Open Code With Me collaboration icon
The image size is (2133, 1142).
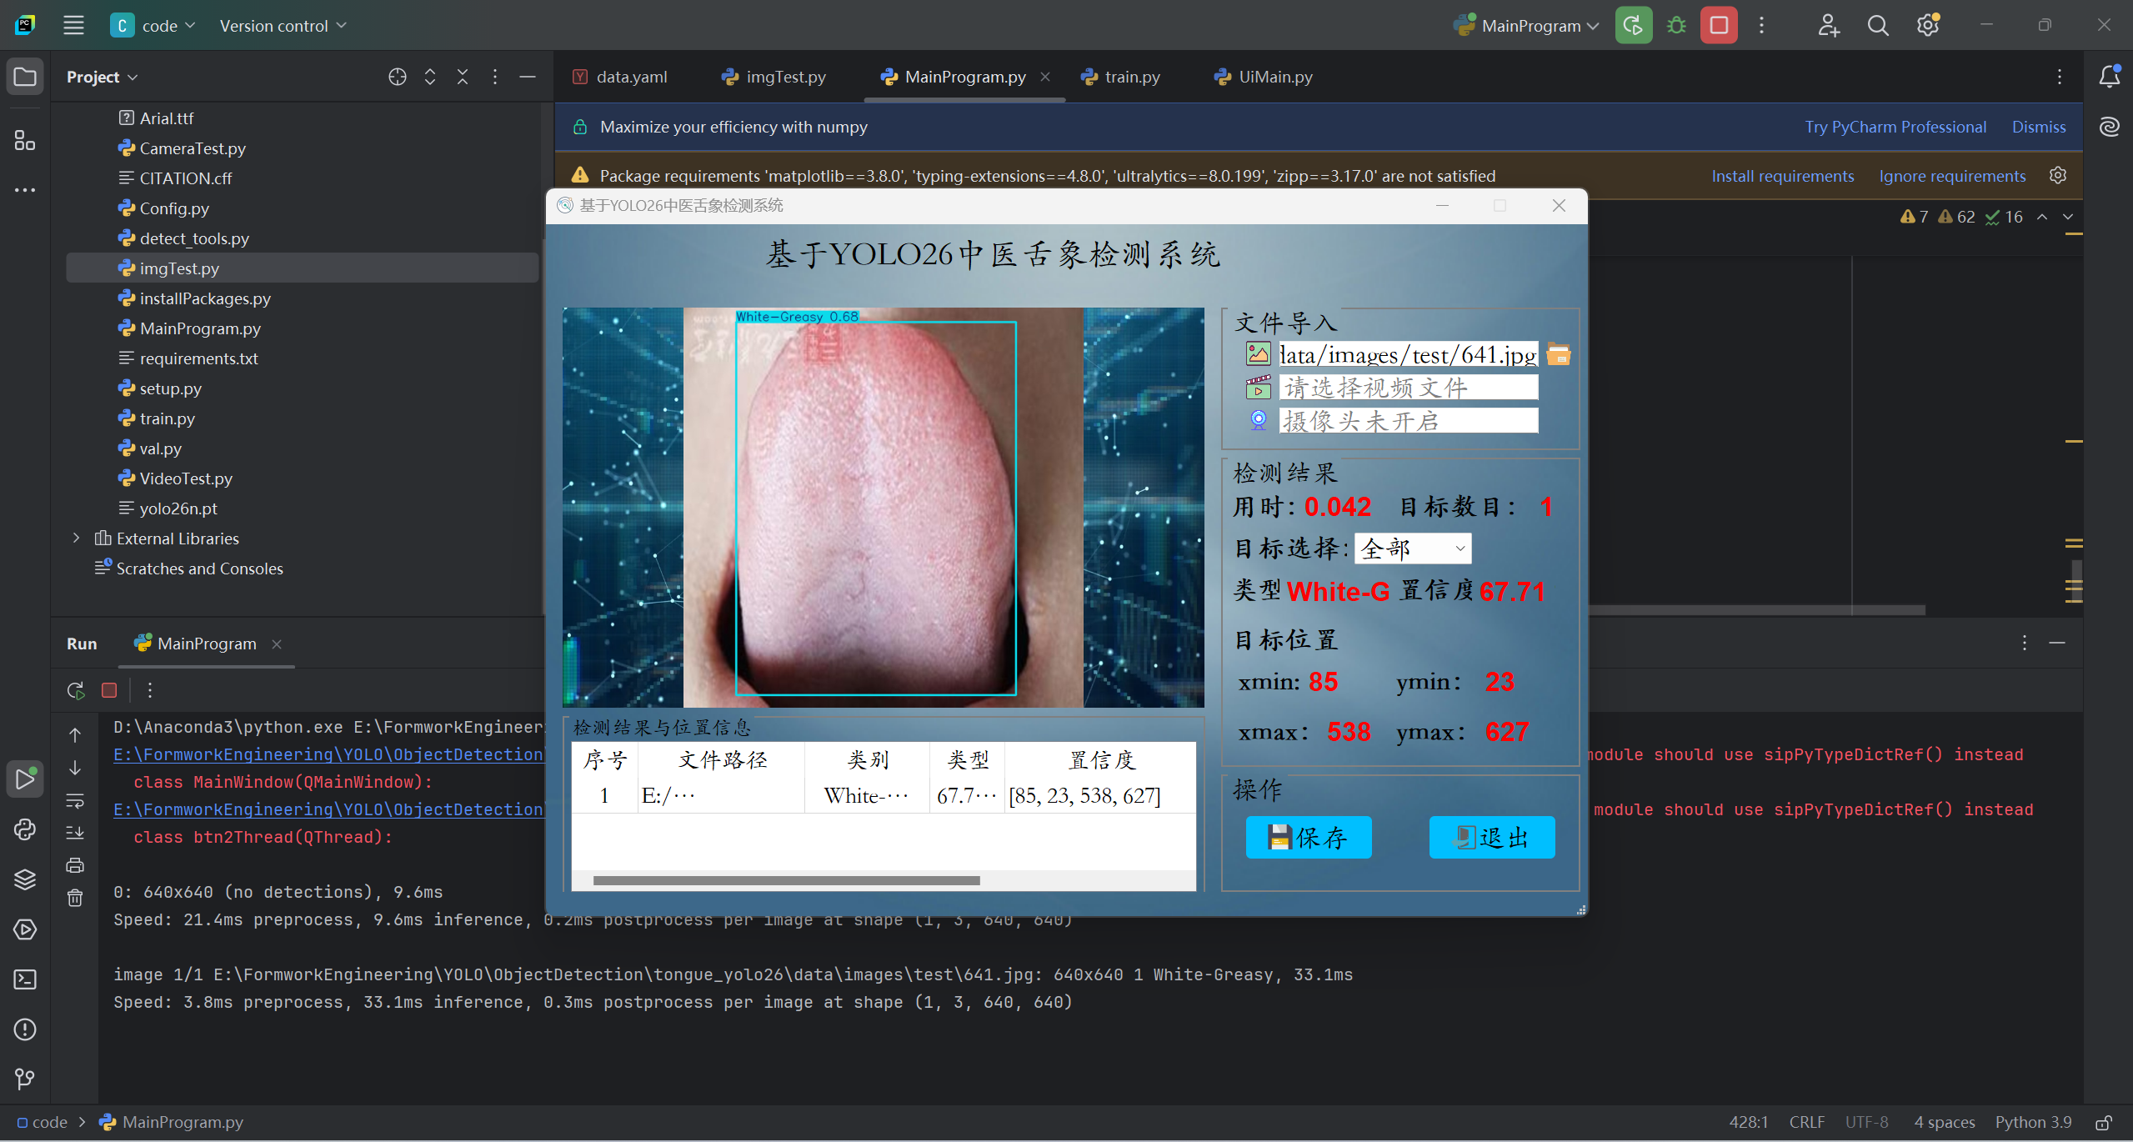pos(1828,25)
